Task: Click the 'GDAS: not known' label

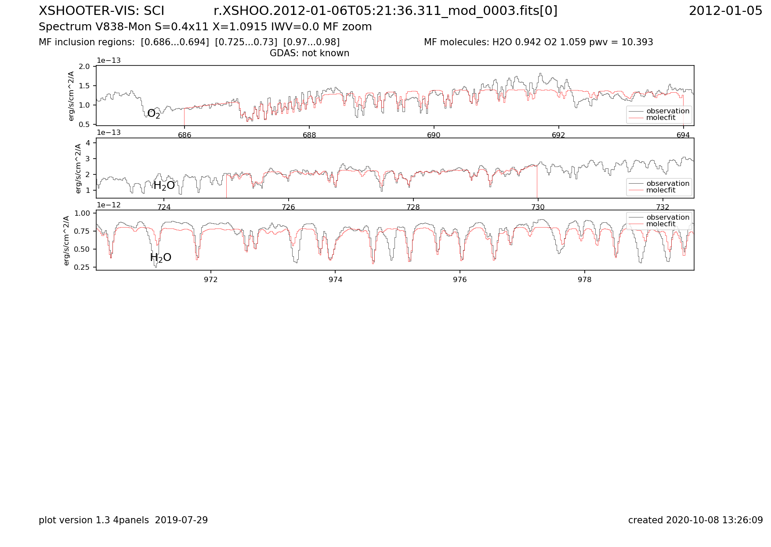Action: tap(309, 53)
